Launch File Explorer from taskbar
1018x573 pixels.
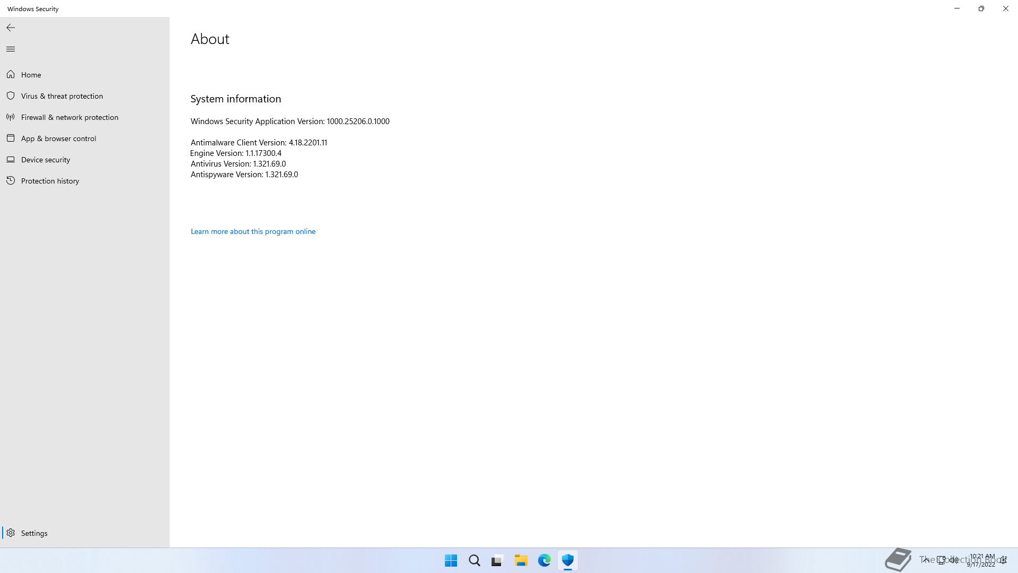tap(521, 561)
